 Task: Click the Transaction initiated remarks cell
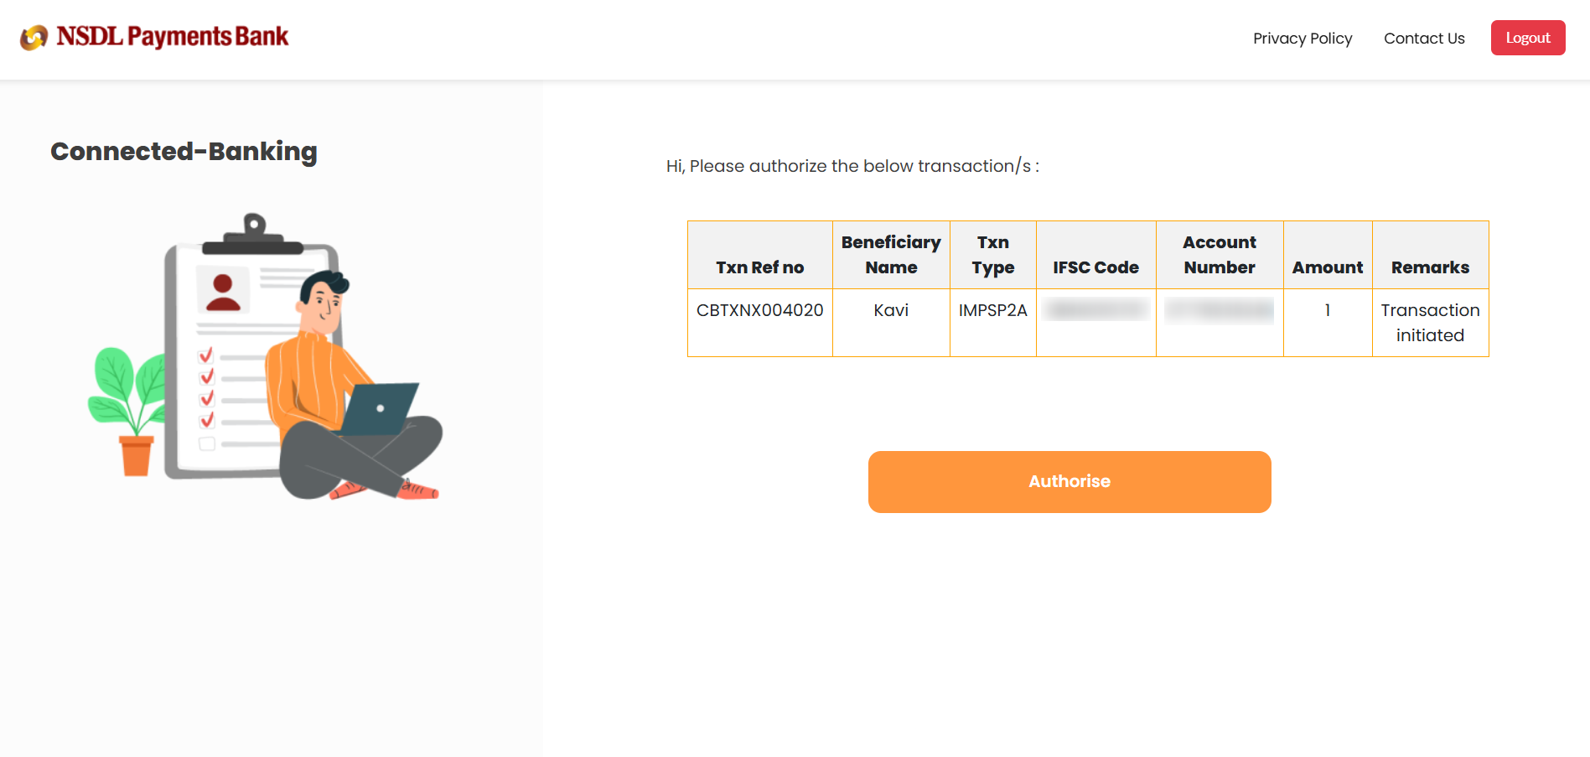(1430, 323)
